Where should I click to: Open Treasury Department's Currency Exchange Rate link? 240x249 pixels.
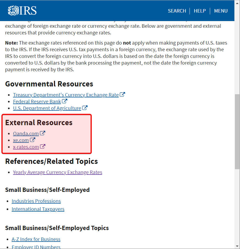[x=66, y=95]
